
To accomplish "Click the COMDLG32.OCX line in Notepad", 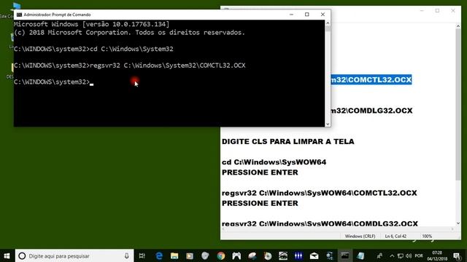I will [371, 111].
